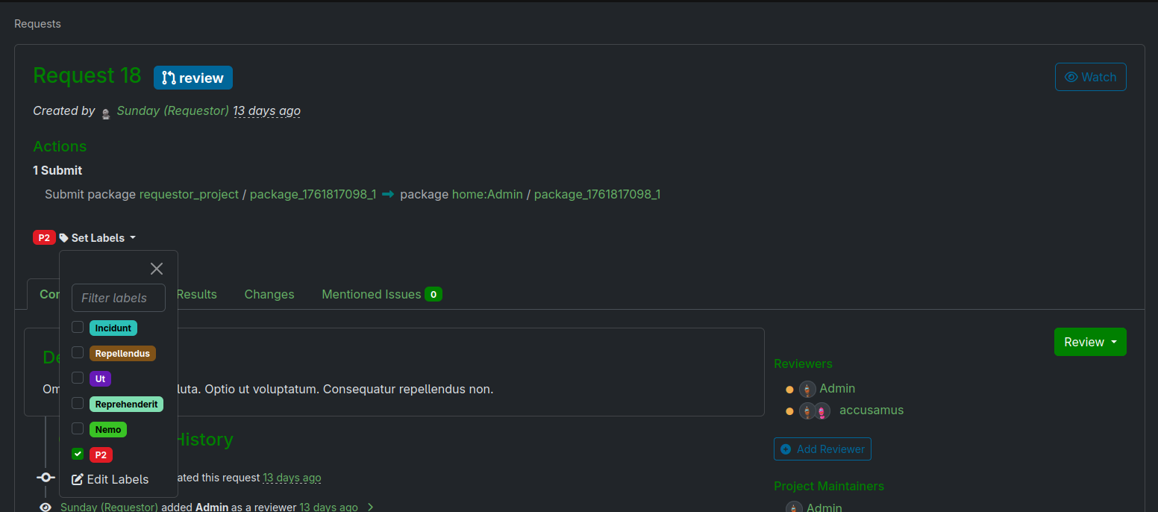Click the green arrow between packages
This screenshot has width=1158, height=512.
coord(388,195)
